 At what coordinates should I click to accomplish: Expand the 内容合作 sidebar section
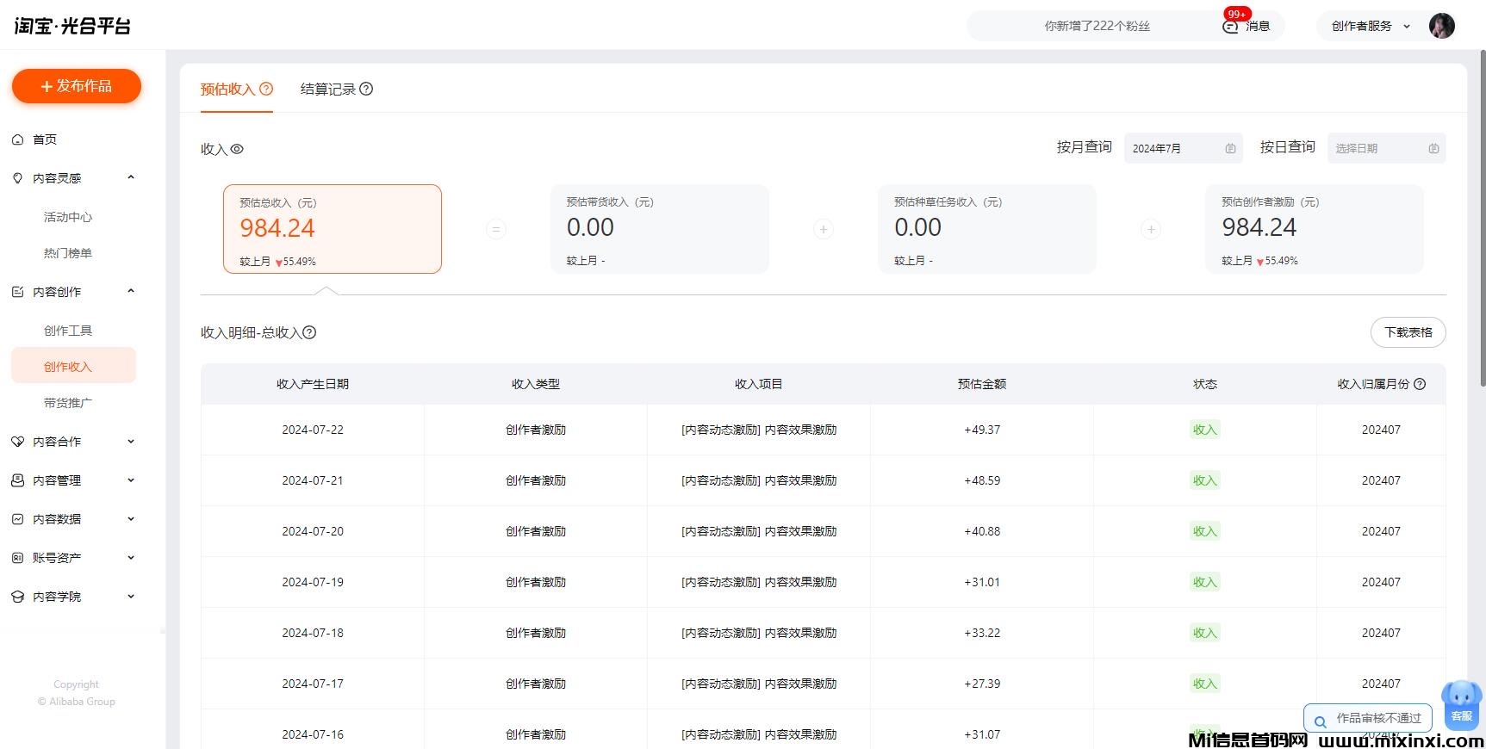point(131,442)
